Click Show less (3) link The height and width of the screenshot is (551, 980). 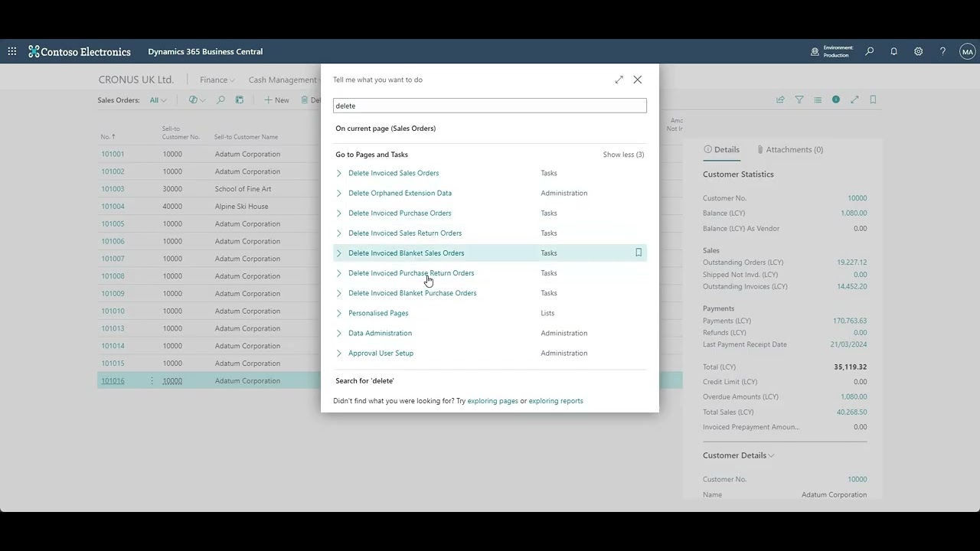[x=623, y=155]
